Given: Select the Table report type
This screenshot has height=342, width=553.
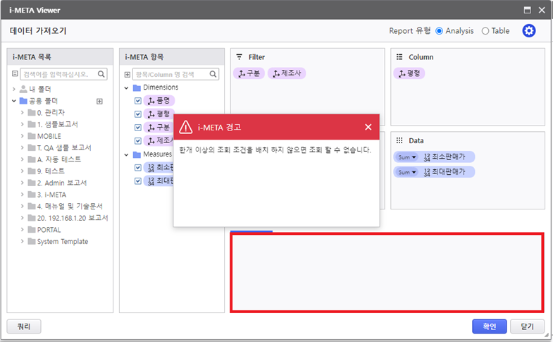Looking at the screenshot, I should coord(485,31).
